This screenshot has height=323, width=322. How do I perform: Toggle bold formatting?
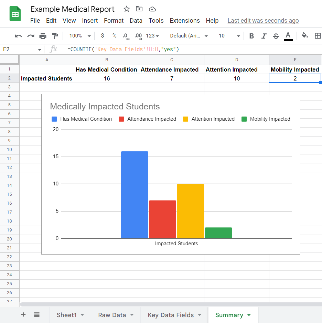(251, 36)
